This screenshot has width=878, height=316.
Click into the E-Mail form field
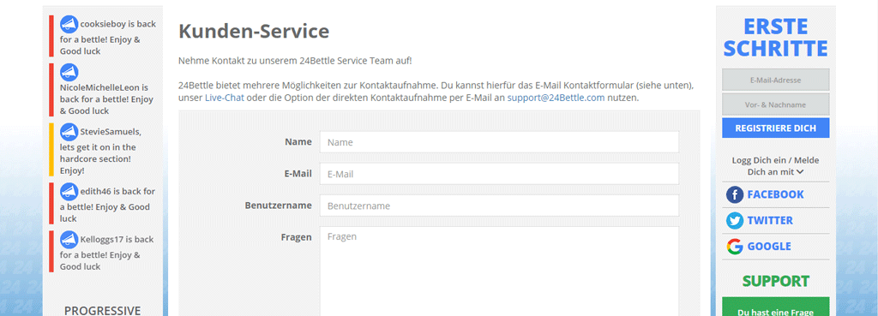pyautogui.click(x=499, y=174)
